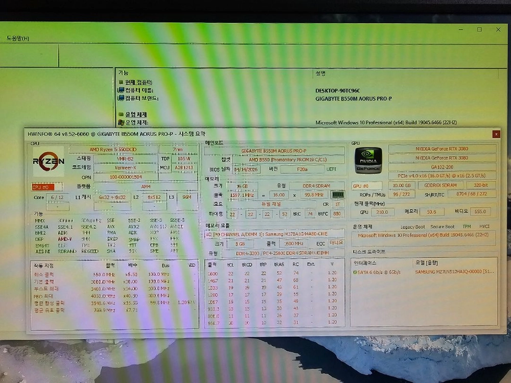Select the DESKTOP-90TC96C computer name value

[x=338, y=90]
